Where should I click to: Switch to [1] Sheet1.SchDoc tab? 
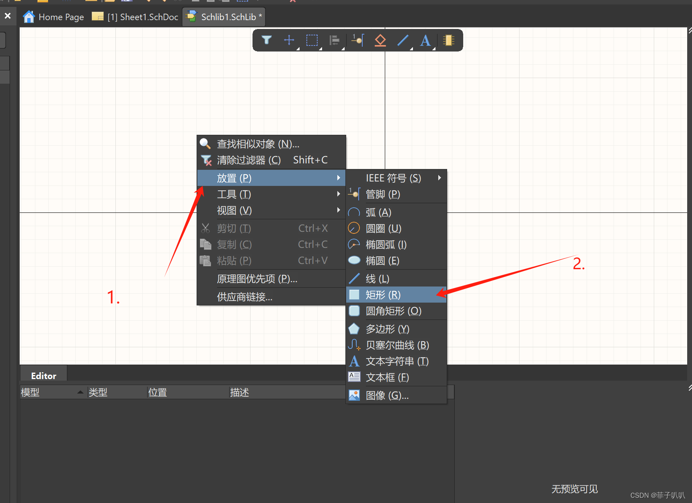pos(135,17)
